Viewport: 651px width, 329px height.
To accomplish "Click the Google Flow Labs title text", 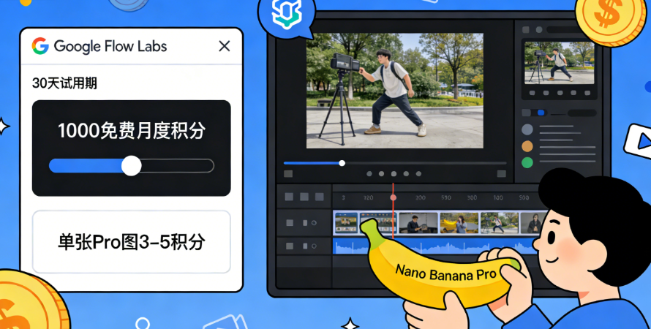I will click(x=110, y=46).
